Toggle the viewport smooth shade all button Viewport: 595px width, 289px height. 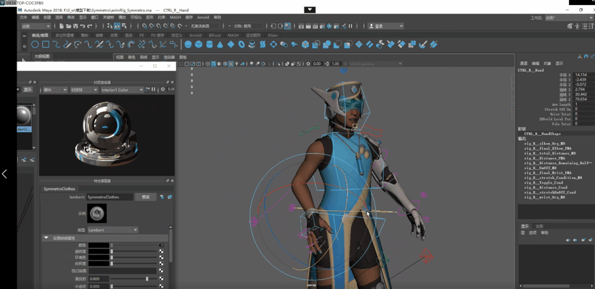[214, 64]
